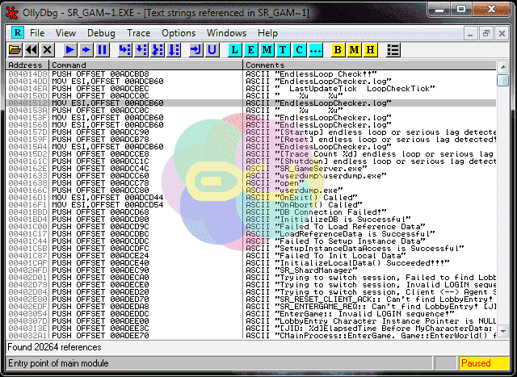Viewport: 517px width, 377px height.
Task: Select row with address 0040162E
Action: click(x=251, y=169)
